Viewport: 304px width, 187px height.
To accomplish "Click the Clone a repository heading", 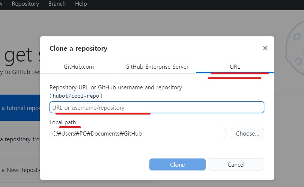I will pos(78,48).
